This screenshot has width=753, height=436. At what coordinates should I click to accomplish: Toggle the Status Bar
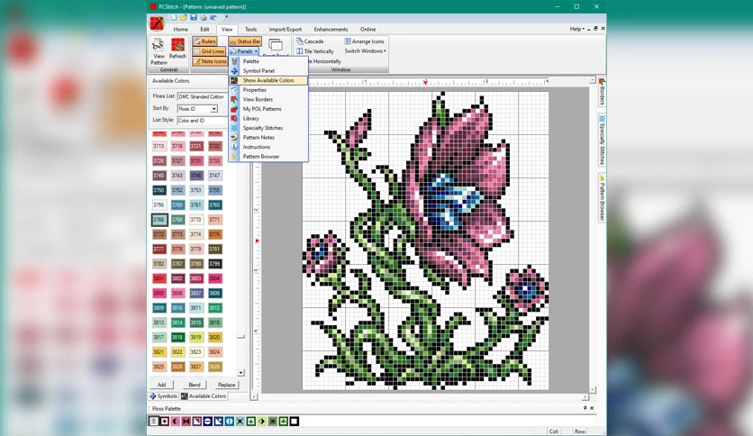tap(245, 41)
